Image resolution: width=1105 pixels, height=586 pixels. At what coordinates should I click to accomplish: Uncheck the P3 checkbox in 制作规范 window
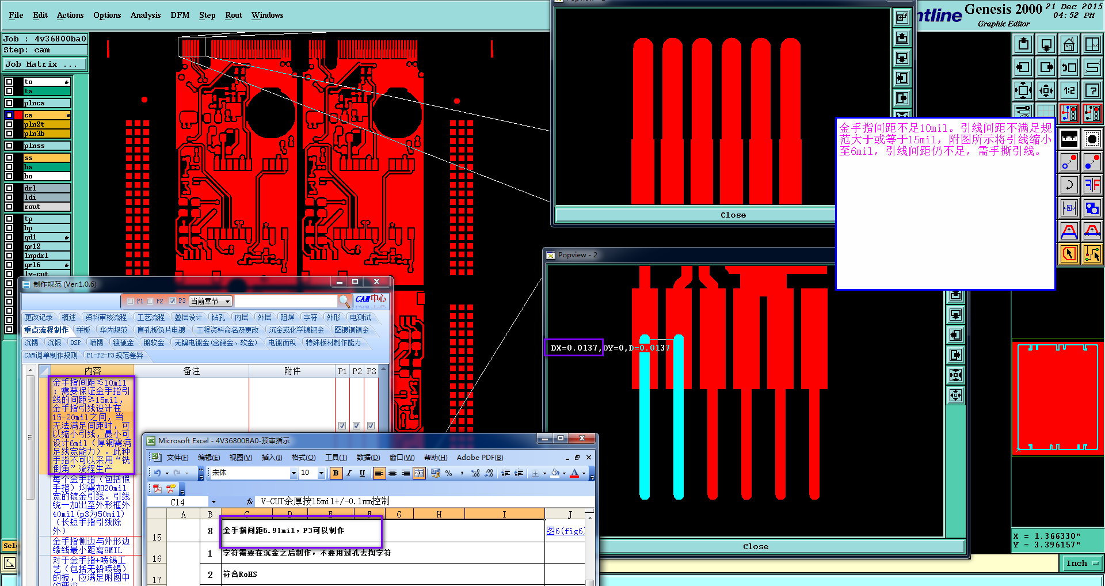click(172, 301)
